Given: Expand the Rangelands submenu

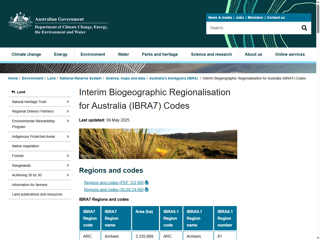Looking at the screenshot, I should [x=68, y=165].
